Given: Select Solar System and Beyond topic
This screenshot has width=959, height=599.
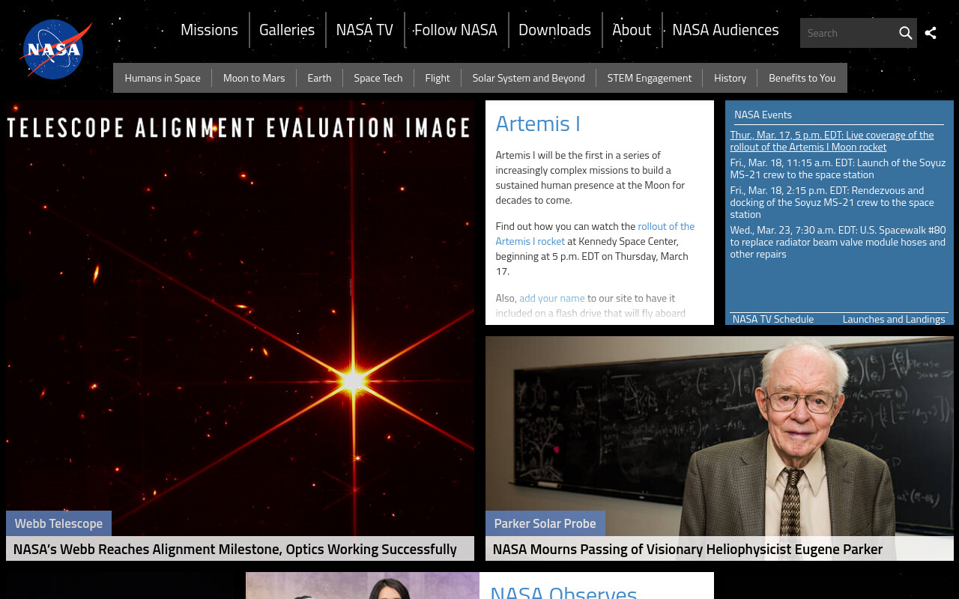Looking at the screenshot, I should tap(528, 78).
